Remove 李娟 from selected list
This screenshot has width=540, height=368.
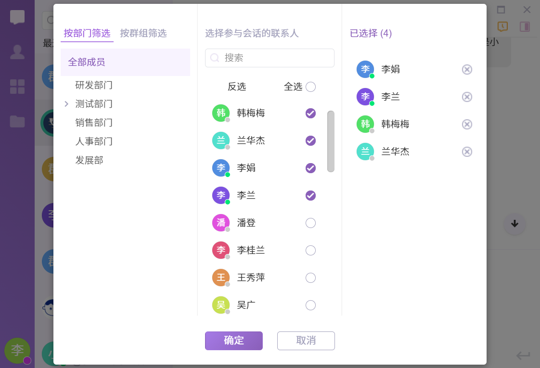click(x=467, y=70)
